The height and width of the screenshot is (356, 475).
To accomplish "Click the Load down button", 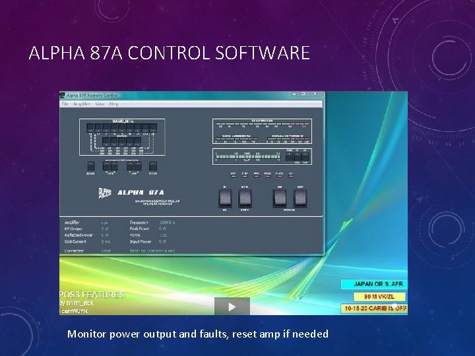I will point(130,166).
